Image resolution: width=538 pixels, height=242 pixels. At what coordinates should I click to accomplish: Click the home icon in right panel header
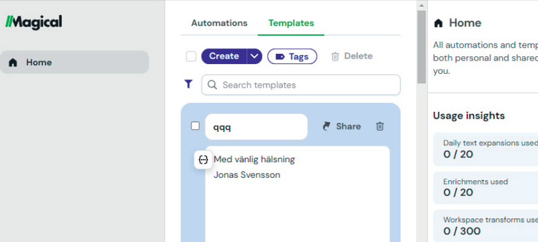point(439,24)
